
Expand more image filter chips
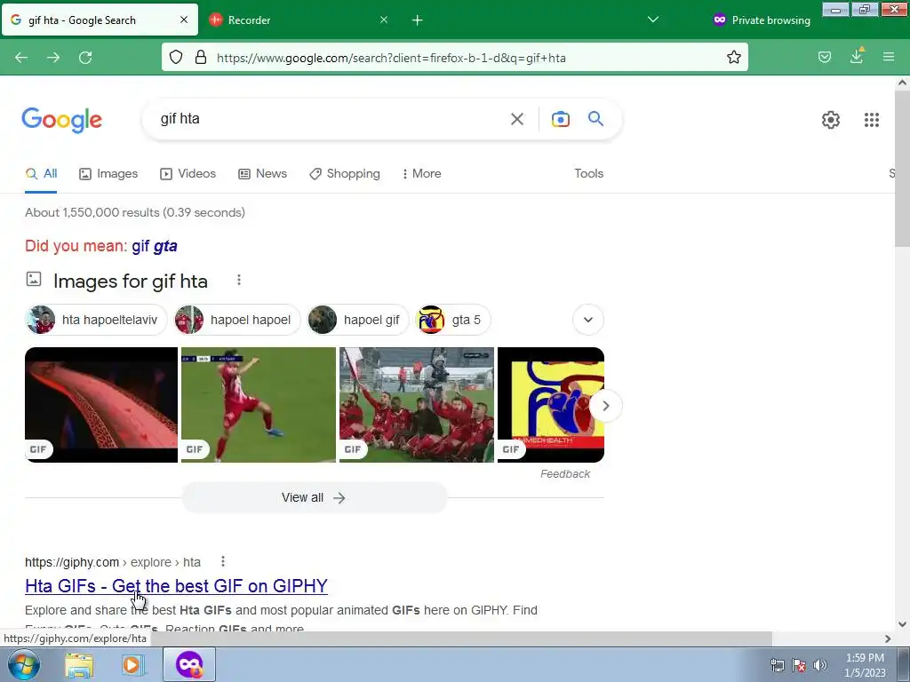pyautogui.click(x=588, y=320)
